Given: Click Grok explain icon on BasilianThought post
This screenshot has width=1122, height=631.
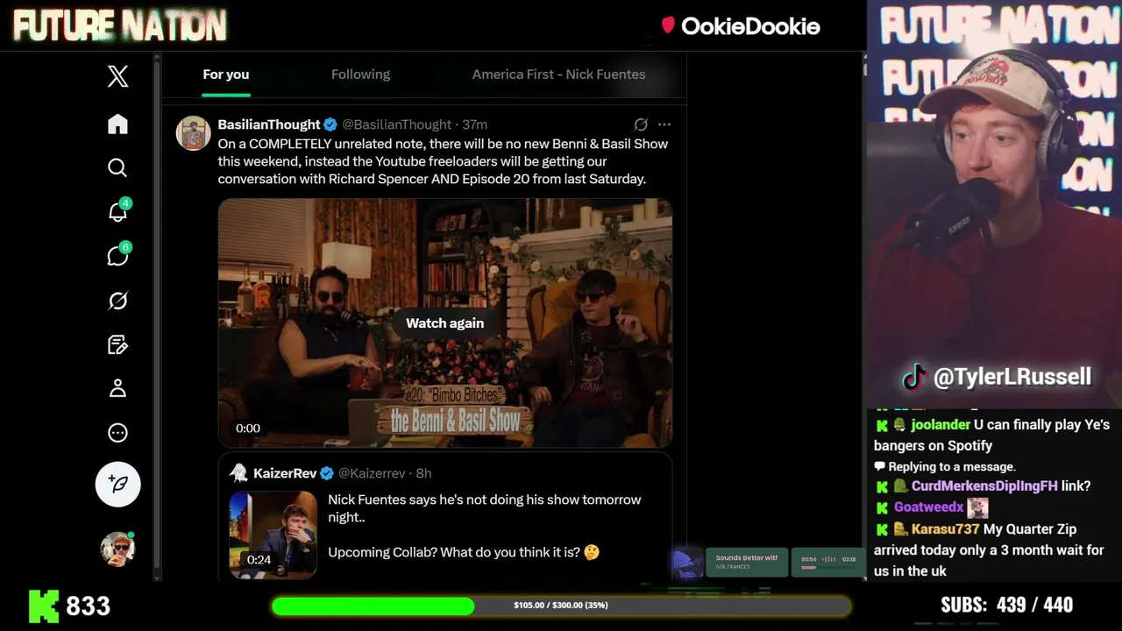Looking at the screenshot, I should 641,124.
